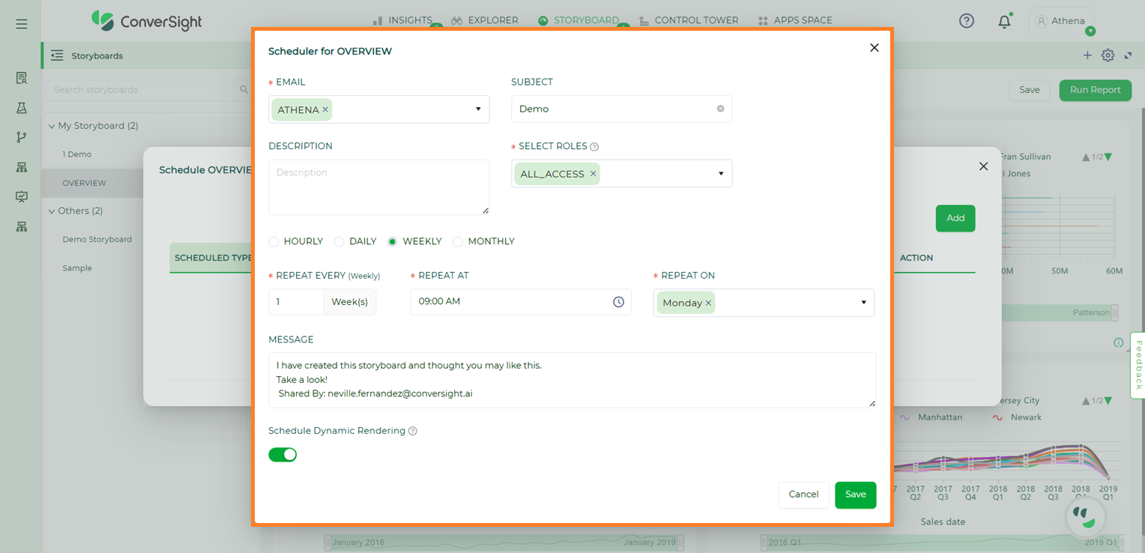This screenshot has width=1145, height=553.
Task: Click the first sidebar report icon
Action: click(x=22, y=78)
